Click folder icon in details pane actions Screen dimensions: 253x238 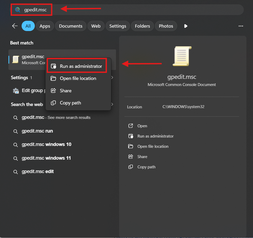click(x=130, y=146)
